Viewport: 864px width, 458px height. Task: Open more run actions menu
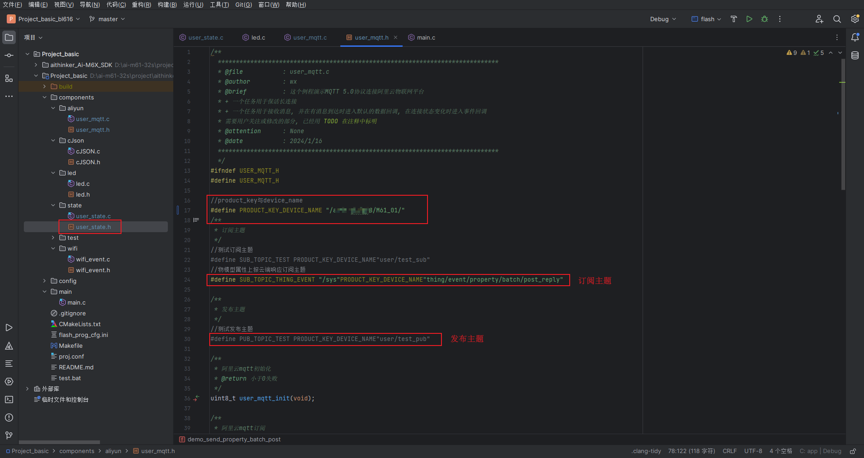(780, 19)
